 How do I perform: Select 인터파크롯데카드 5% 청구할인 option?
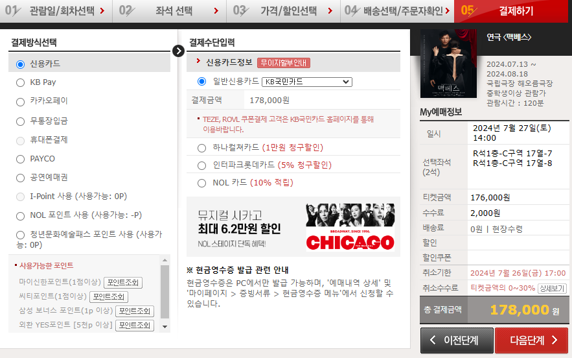[201, 165]
